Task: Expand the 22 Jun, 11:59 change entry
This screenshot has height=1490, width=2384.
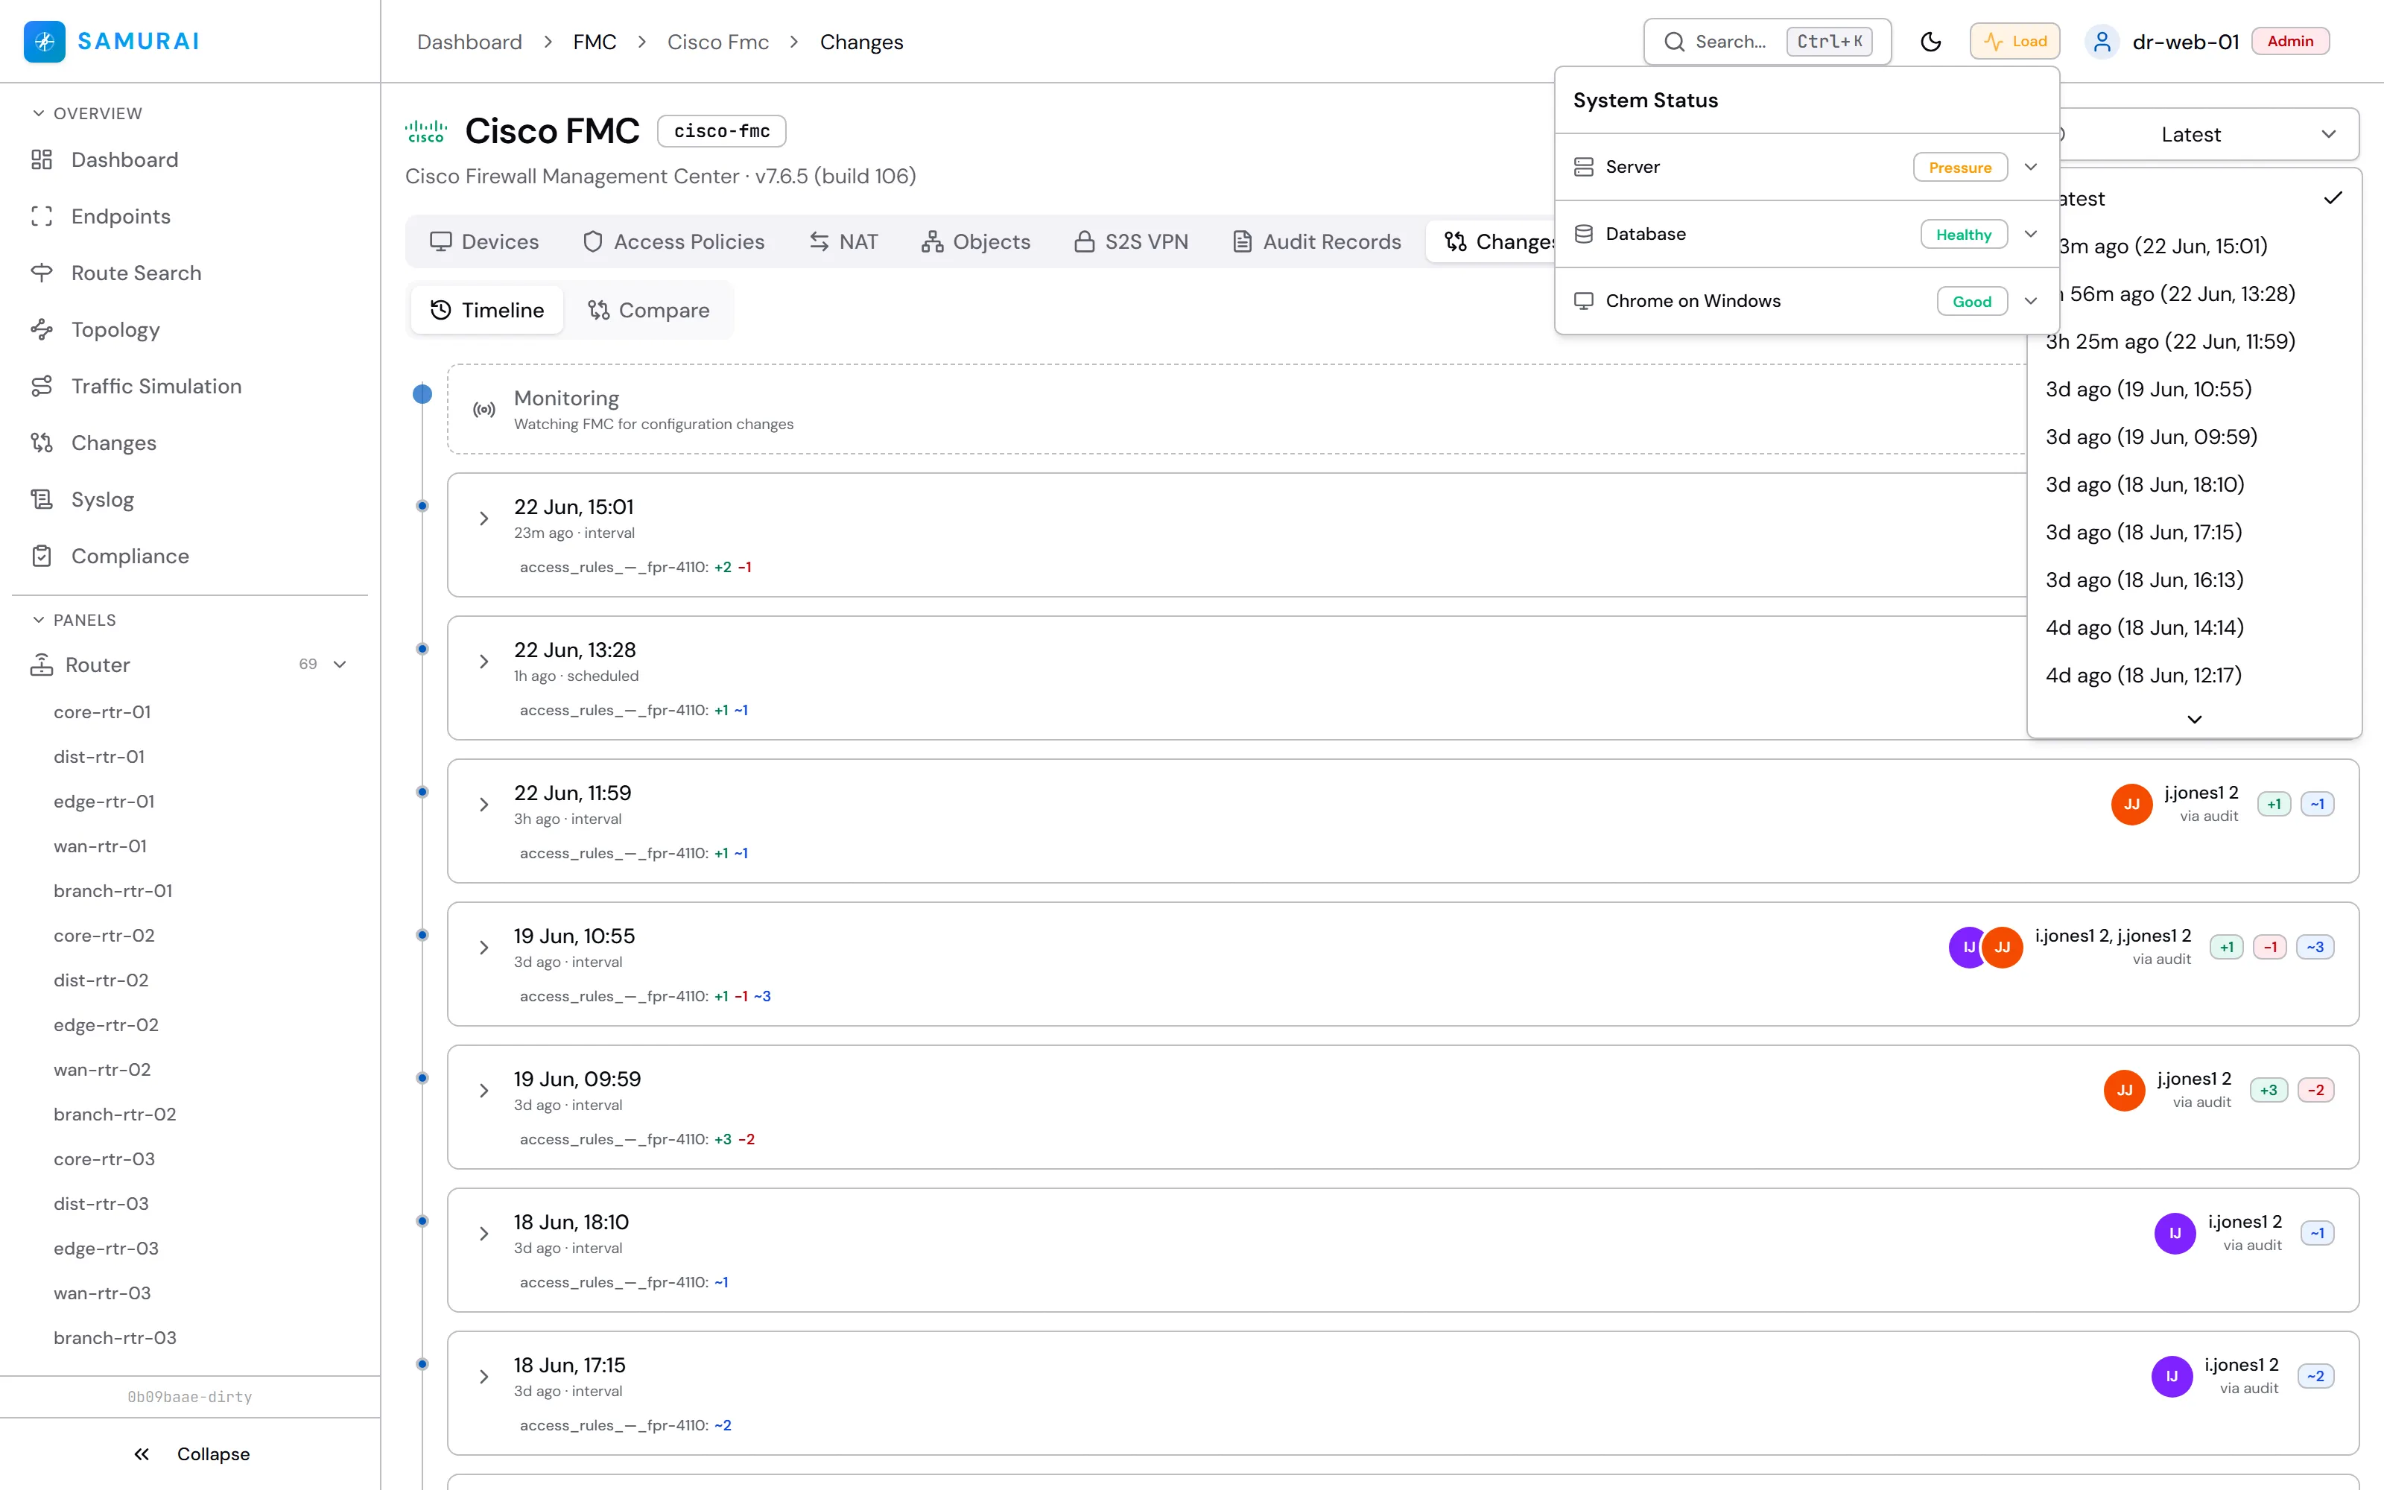Action: point(484,805)
